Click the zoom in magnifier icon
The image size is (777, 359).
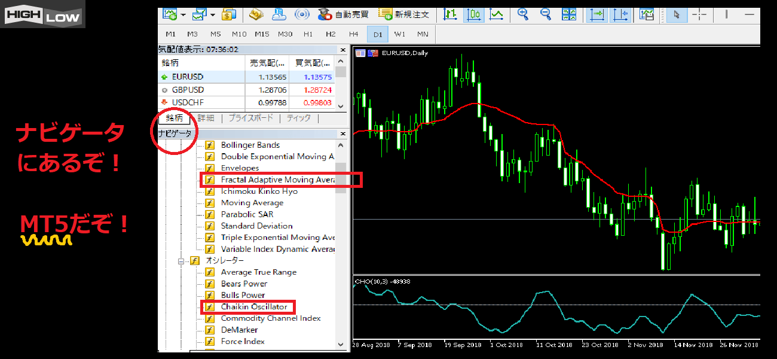[523, 14]
